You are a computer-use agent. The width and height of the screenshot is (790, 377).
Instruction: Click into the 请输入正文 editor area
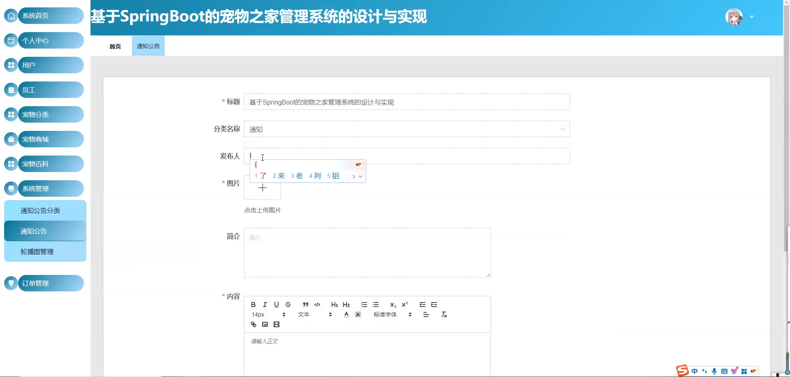coord(367,355)
